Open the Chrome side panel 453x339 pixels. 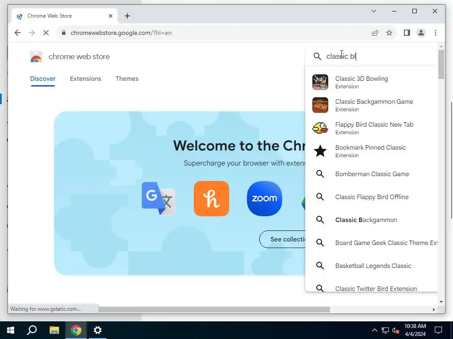(407, 33)
